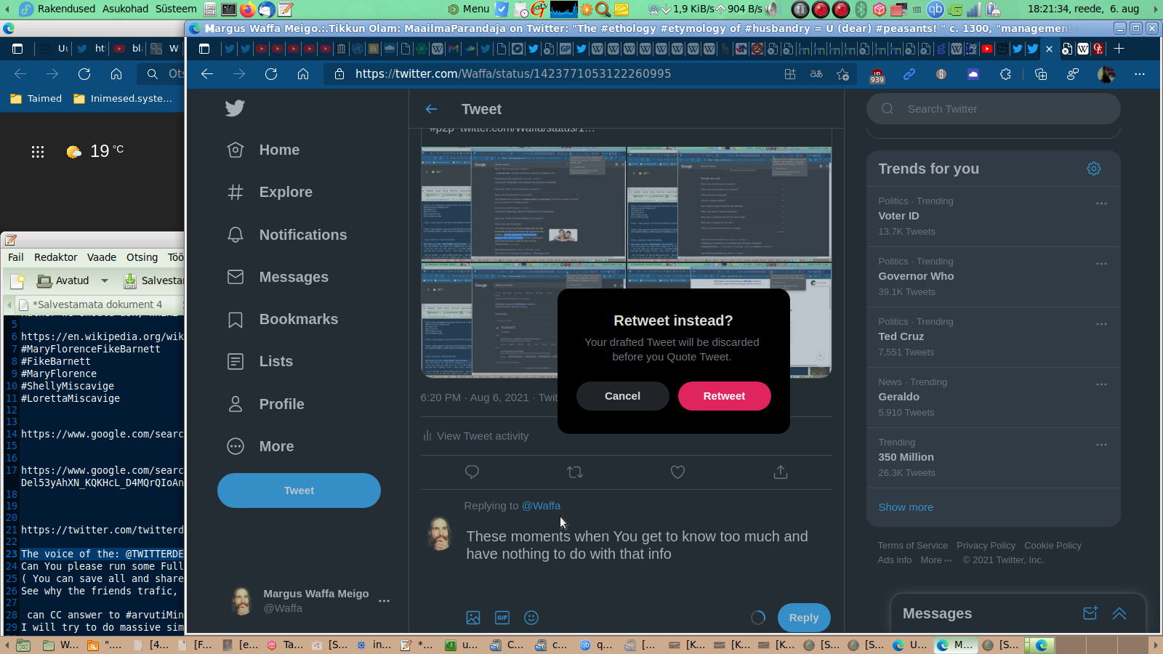Open options for Ted Cruz trend

pyautogui.click(x=1101, y=324)
